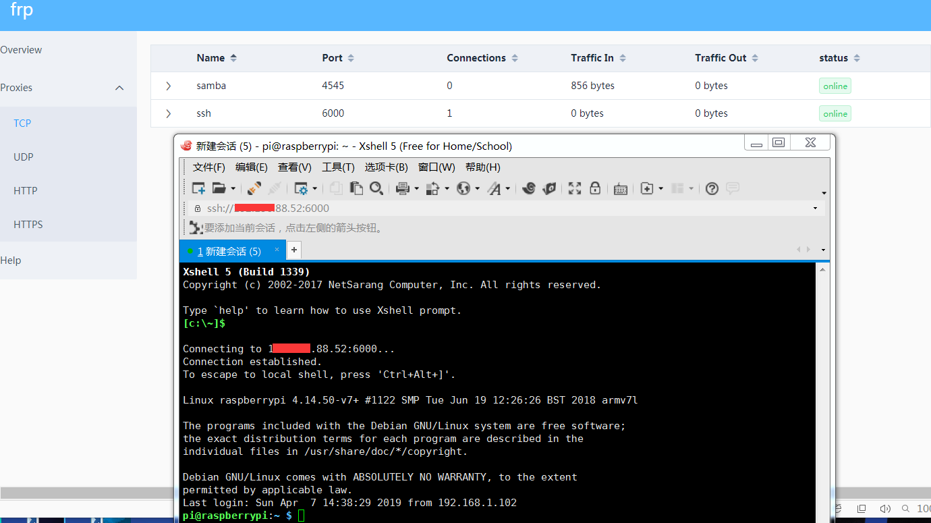
Task: Open the dropdown arrow beside Properties icon
Action: pos(315,189)
